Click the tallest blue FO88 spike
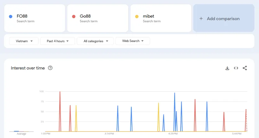259x138 pixels. tap(175, 93)
